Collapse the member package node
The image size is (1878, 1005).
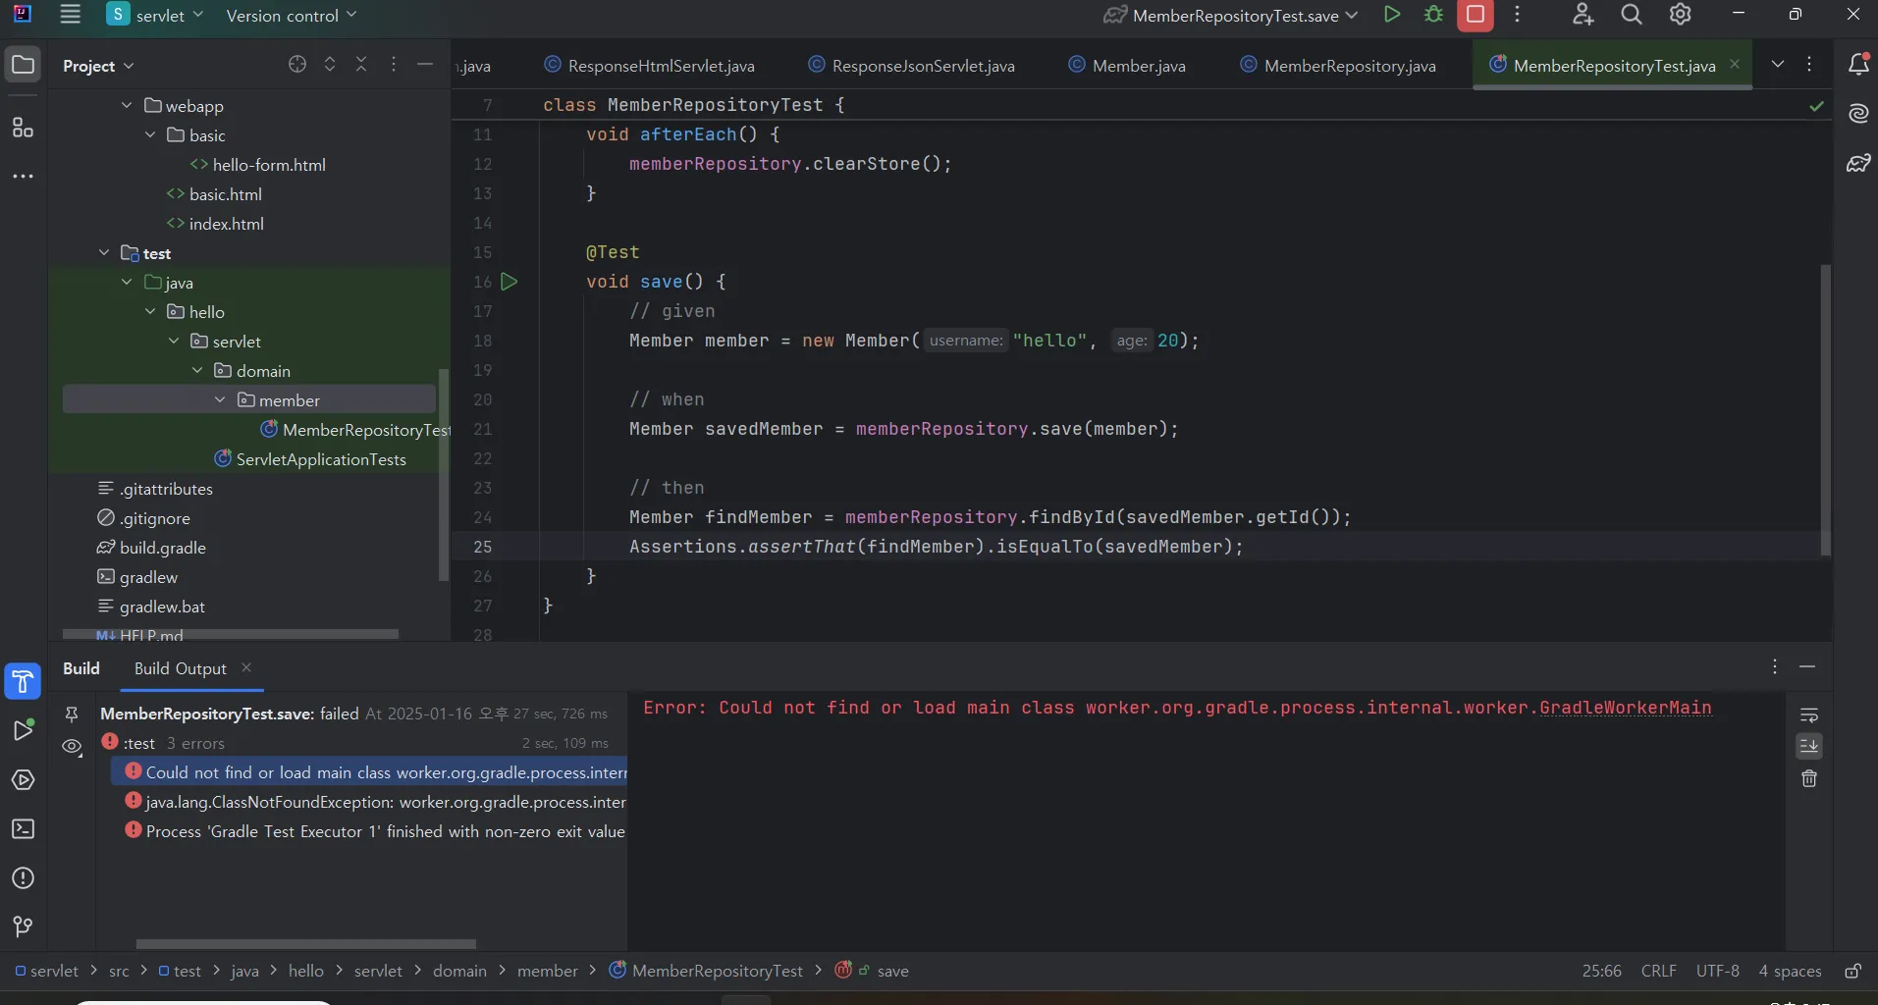(x=220, y=399)
